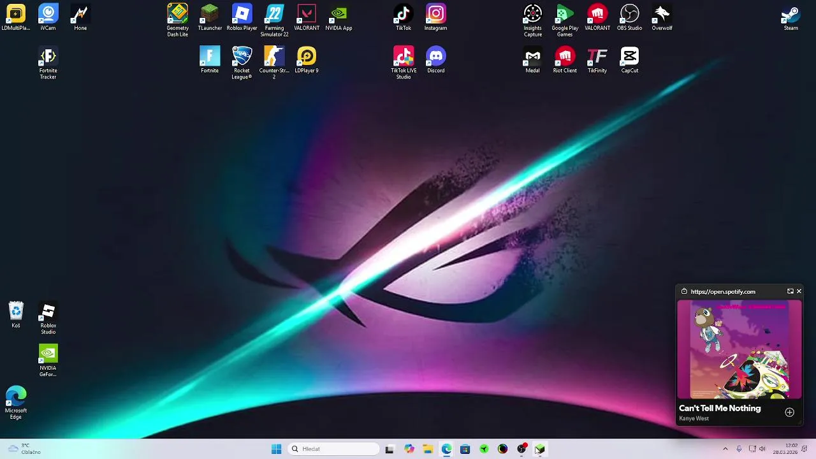Screen dimensions: 816x459
Task: Click the open.spotify.com address text
Action: 723,291
